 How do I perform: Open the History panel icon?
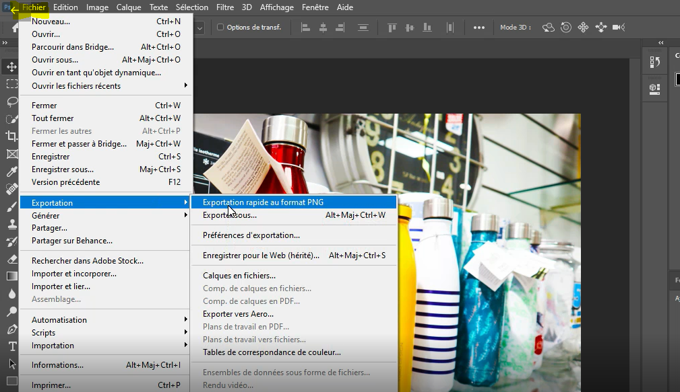click(x=654, y=63)
